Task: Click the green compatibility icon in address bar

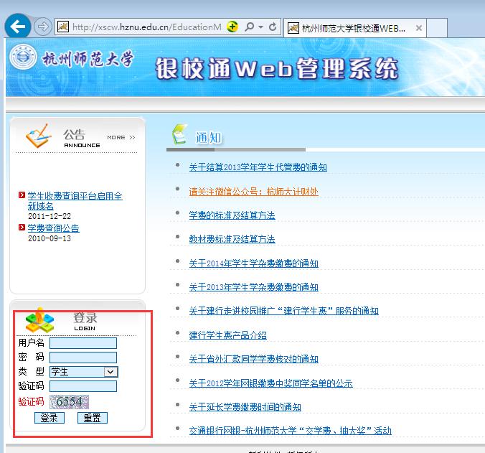Action: click(232, 27)
